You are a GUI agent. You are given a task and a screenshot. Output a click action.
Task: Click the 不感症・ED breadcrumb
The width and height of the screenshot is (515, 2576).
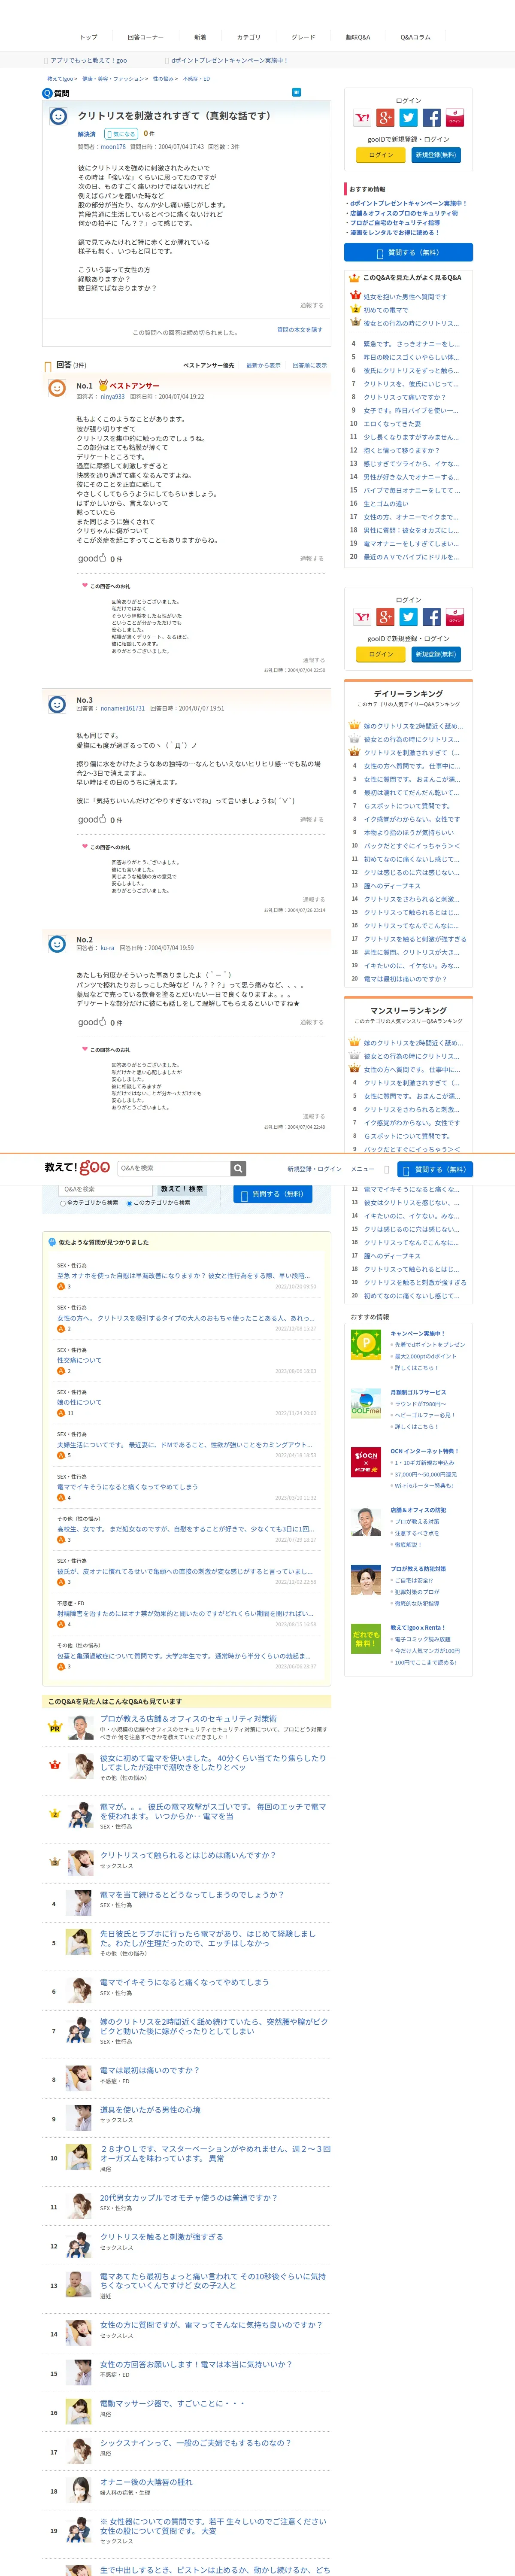coord(196,78)
